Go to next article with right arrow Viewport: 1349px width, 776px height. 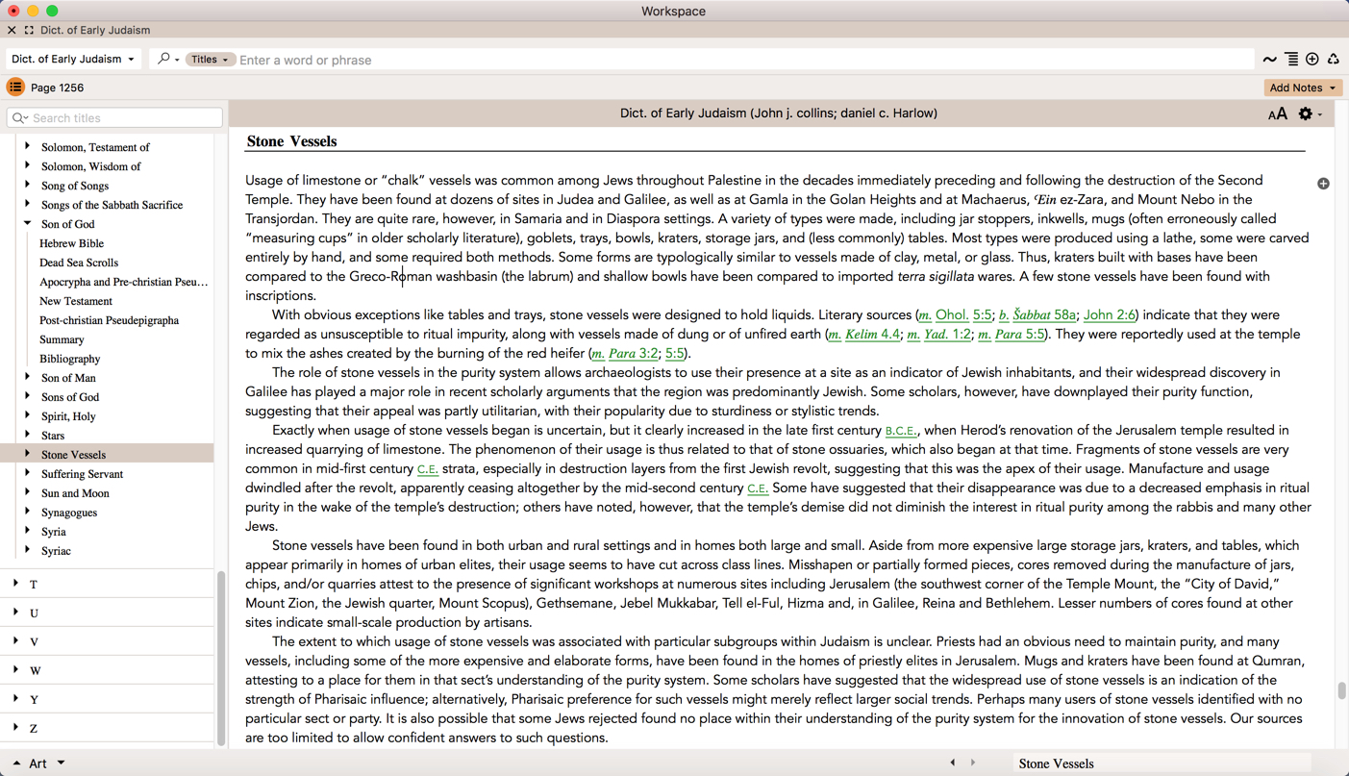[973, 763]
